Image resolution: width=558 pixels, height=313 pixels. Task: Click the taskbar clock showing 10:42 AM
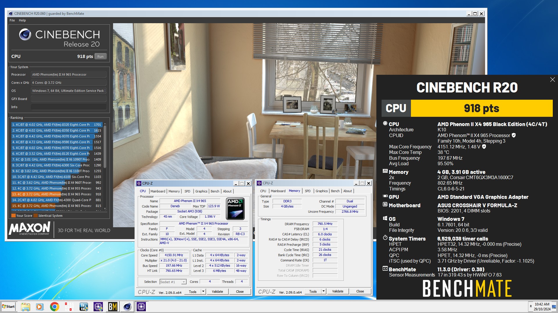(542, 307)
